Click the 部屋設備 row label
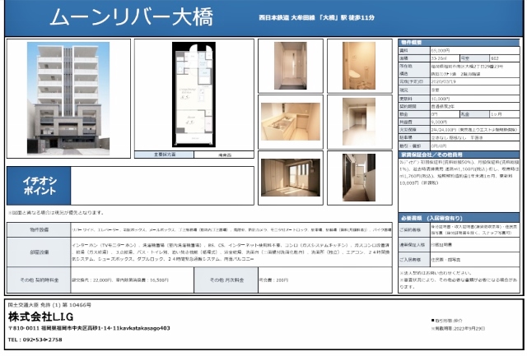The height and width of the screenshot is (356, 527). coord(38,252)
